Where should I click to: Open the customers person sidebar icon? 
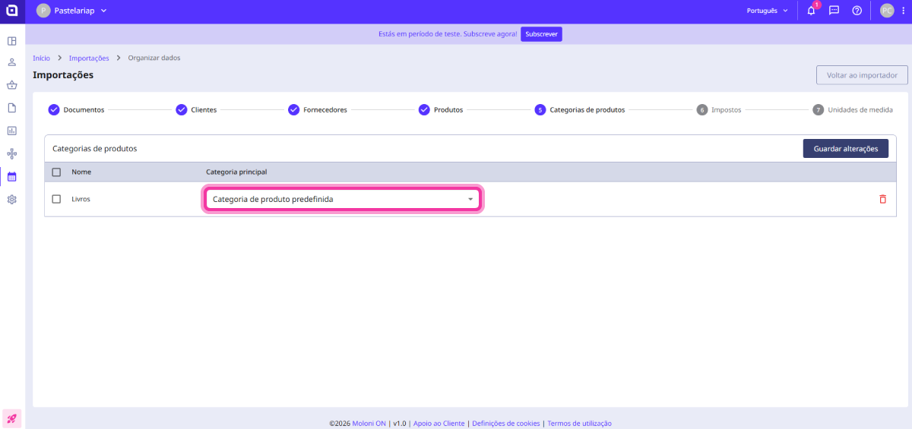pyautogui.click(x=12, y=62)
